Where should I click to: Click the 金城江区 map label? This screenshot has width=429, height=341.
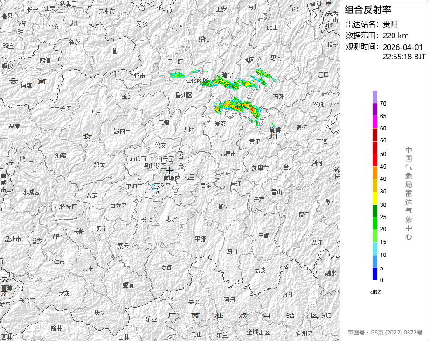(258, 333)
